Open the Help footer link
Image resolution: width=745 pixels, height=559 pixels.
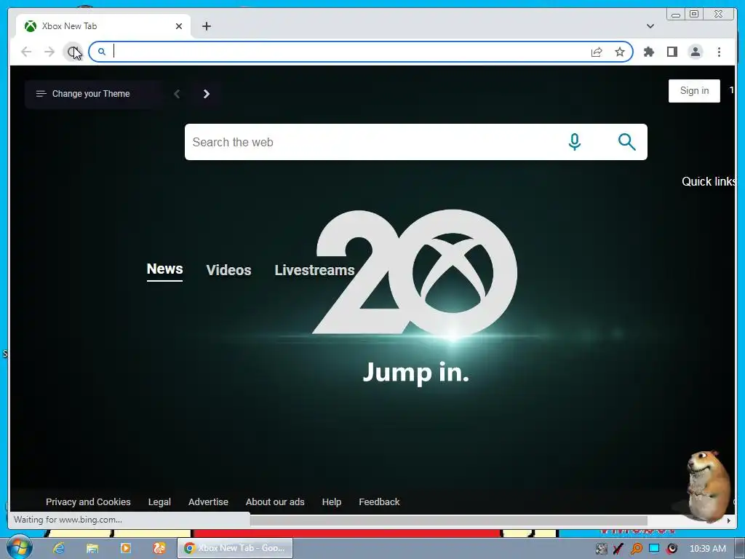point(332,502)
